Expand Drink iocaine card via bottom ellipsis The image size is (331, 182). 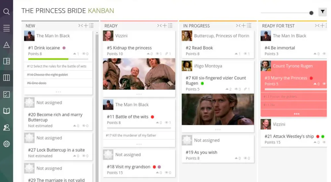point(58,92)
